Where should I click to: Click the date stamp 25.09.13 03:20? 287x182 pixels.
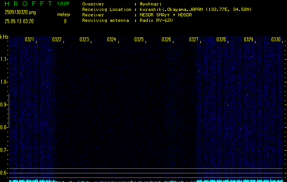[19, 21]
